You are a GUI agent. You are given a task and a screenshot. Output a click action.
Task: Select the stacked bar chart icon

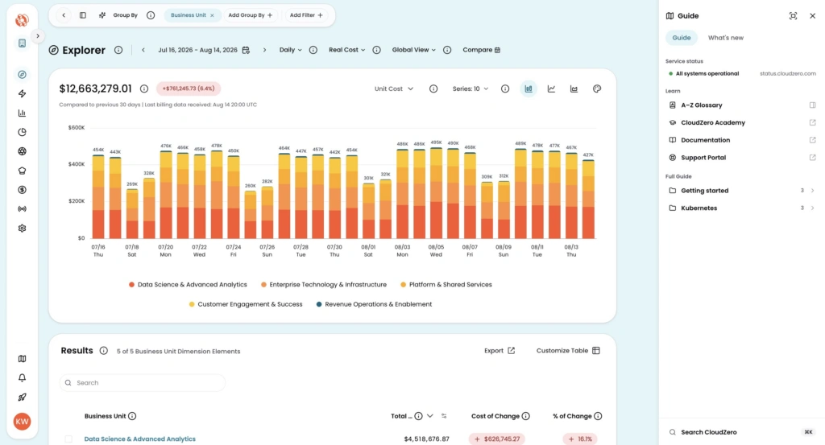[529, 89]
